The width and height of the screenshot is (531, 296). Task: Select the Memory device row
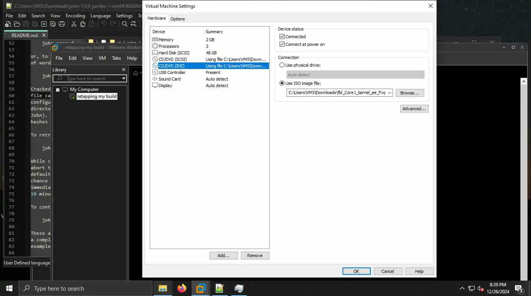pos(210,40)
